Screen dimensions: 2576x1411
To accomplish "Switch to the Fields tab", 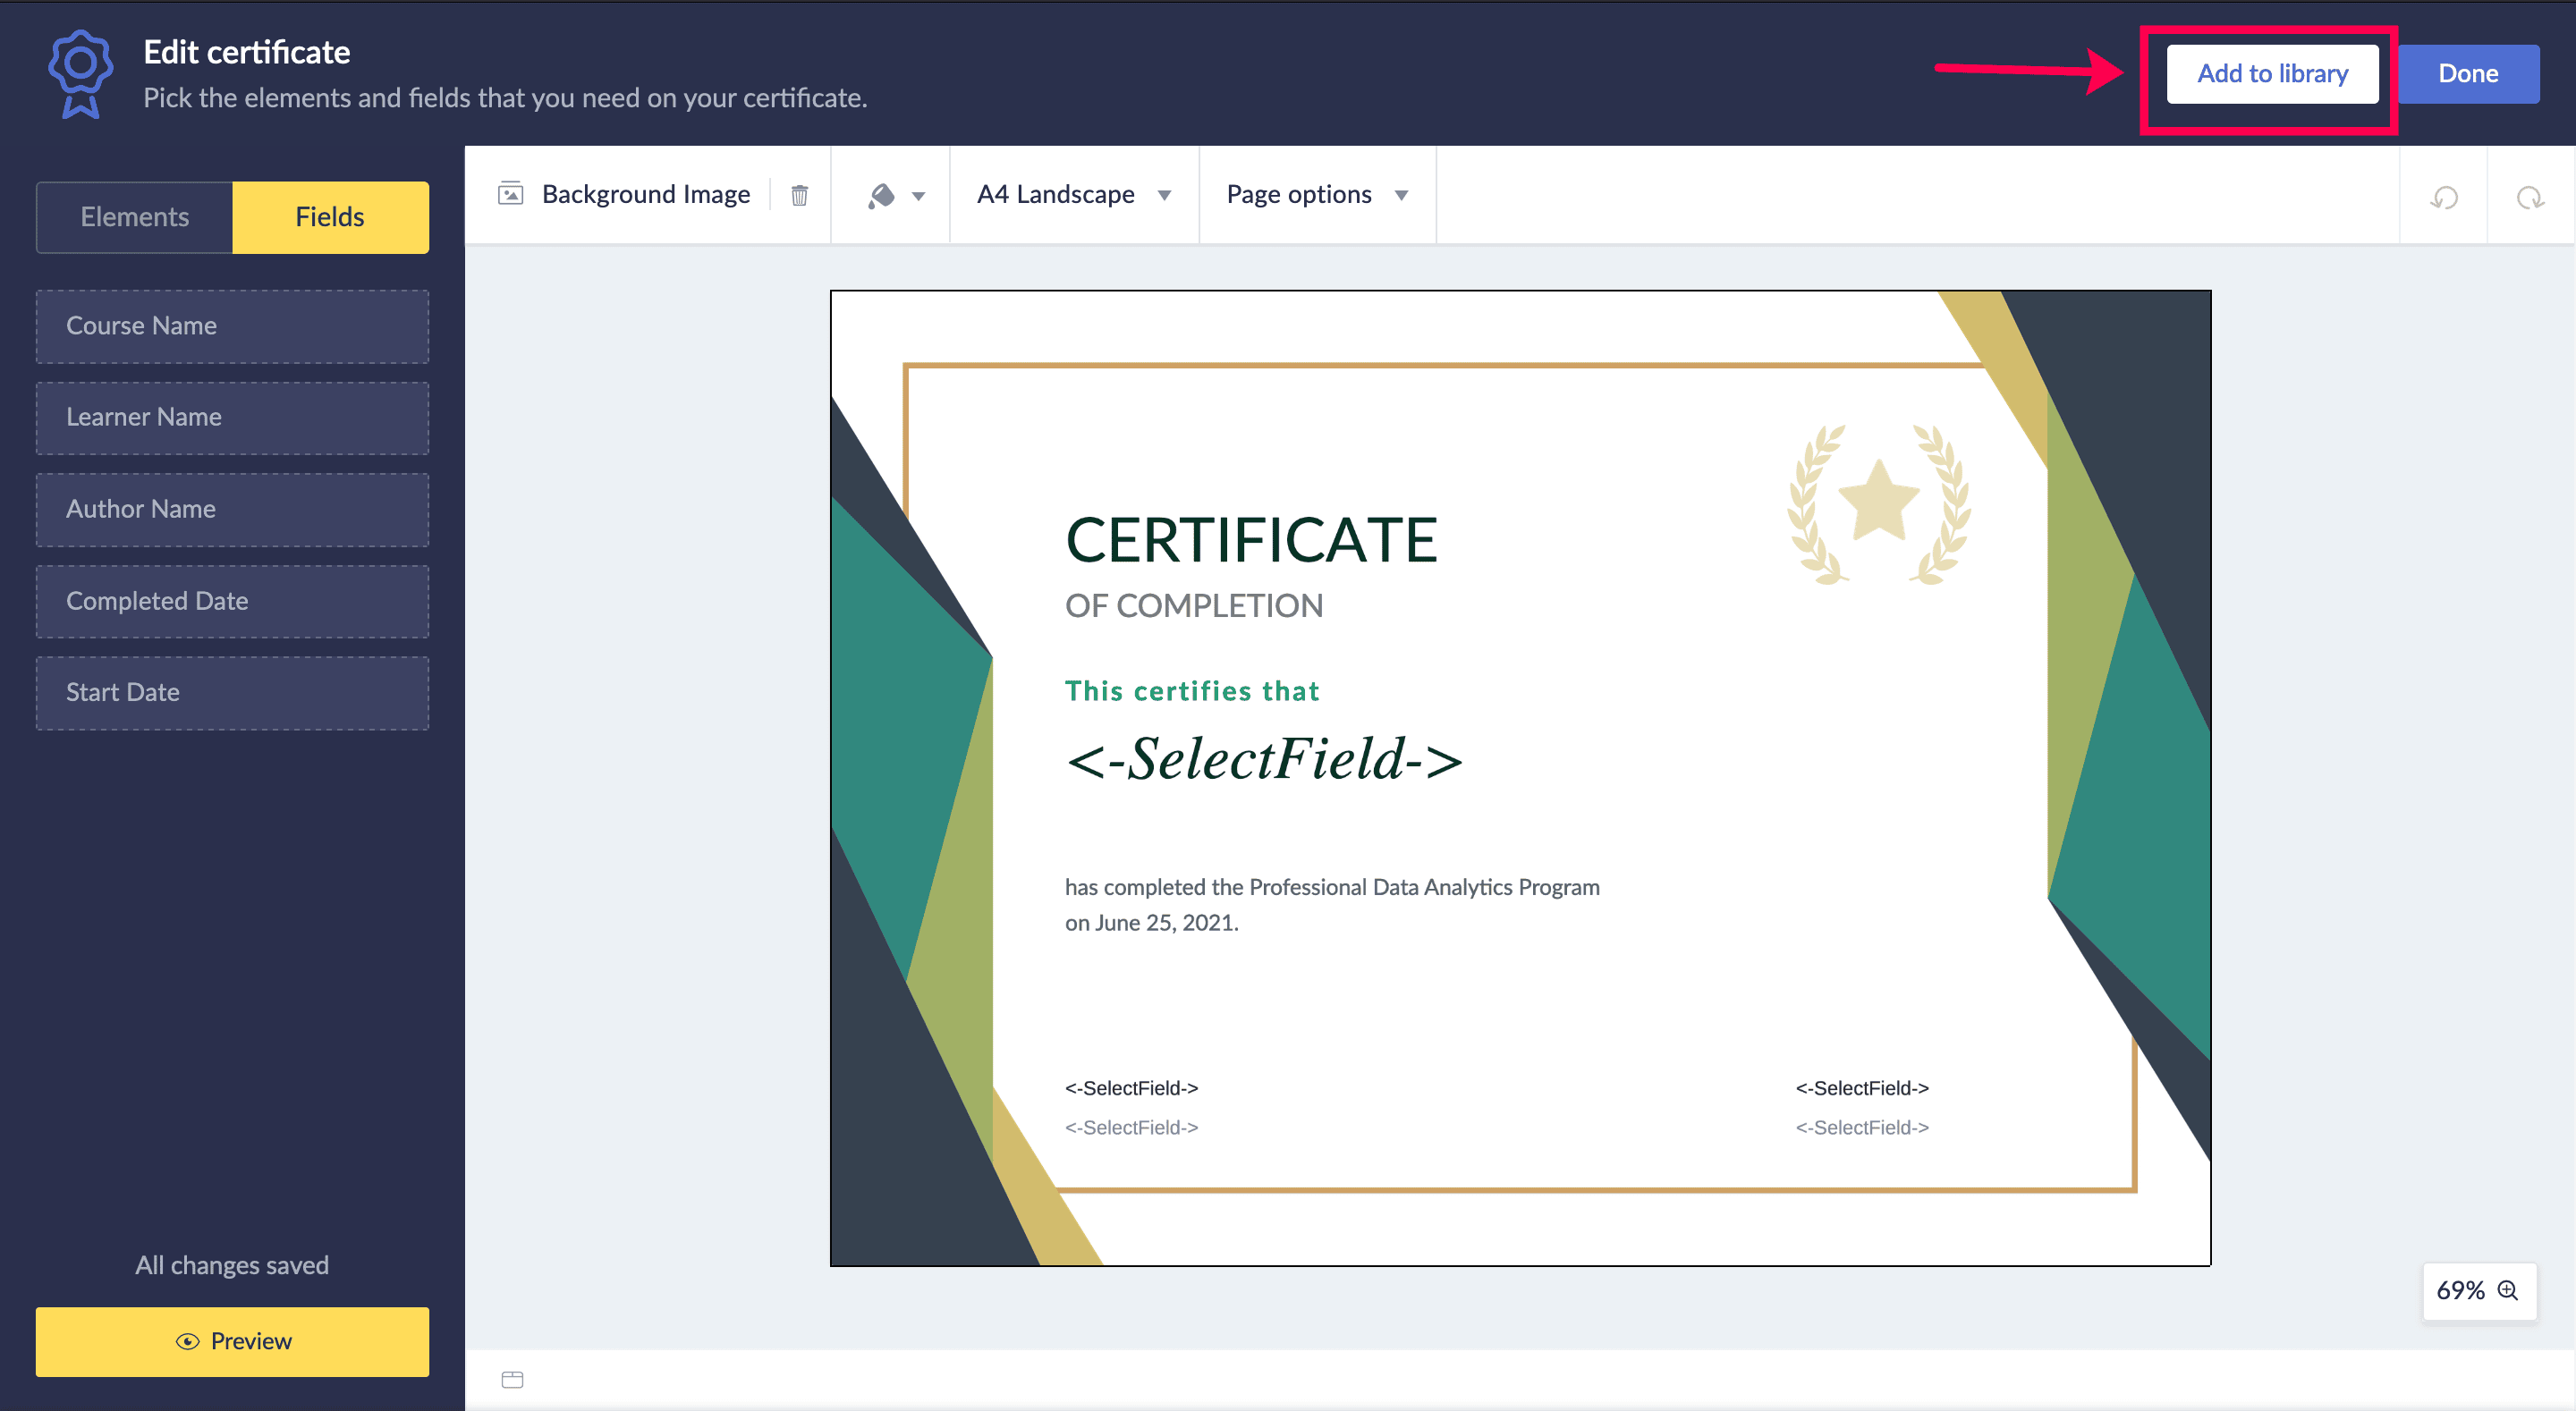I will [x=330, y=217].
